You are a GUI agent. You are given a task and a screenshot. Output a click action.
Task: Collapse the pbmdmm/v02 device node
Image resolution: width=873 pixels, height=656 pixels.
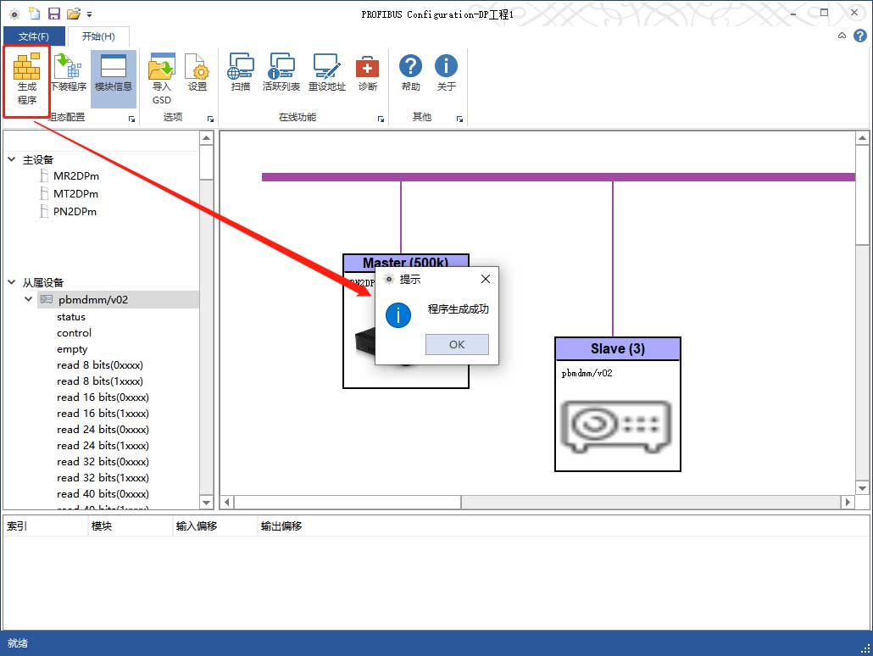coord(29,300)
